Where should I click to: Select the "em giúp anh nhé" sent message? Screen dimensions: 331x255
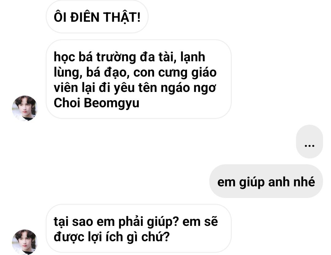click(266, 181)
